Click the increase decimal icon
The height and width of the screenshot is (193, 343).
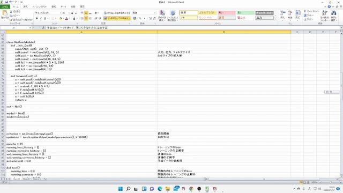click(150, 19)
